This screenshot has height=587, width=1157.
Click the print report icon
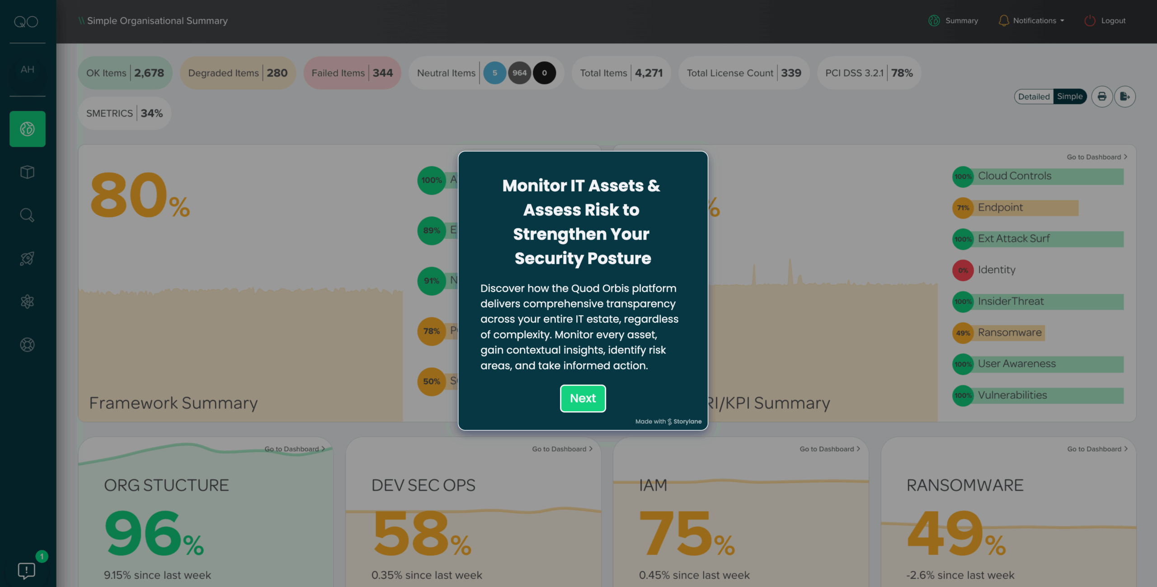point(1102,97)
